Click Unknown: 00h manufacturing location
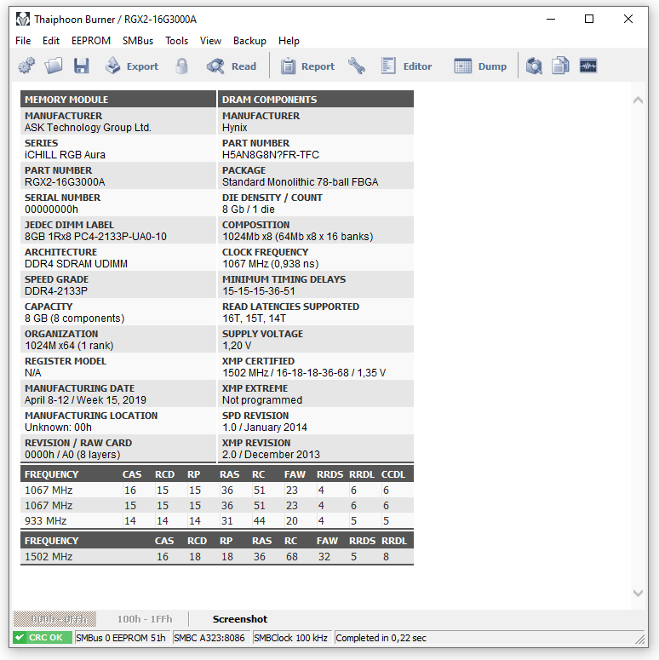 coord(58,428)
